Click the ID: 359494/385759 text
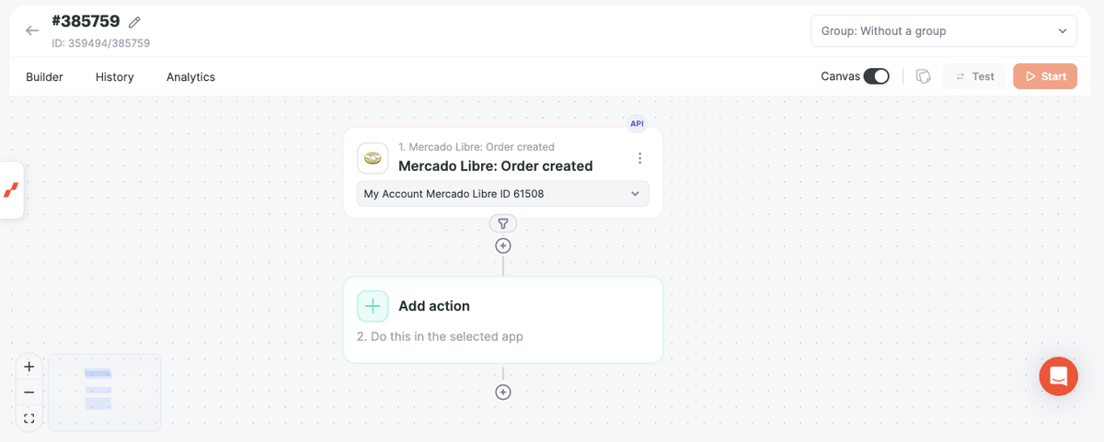Viewport: 1104px width, 442px height. 101,43
